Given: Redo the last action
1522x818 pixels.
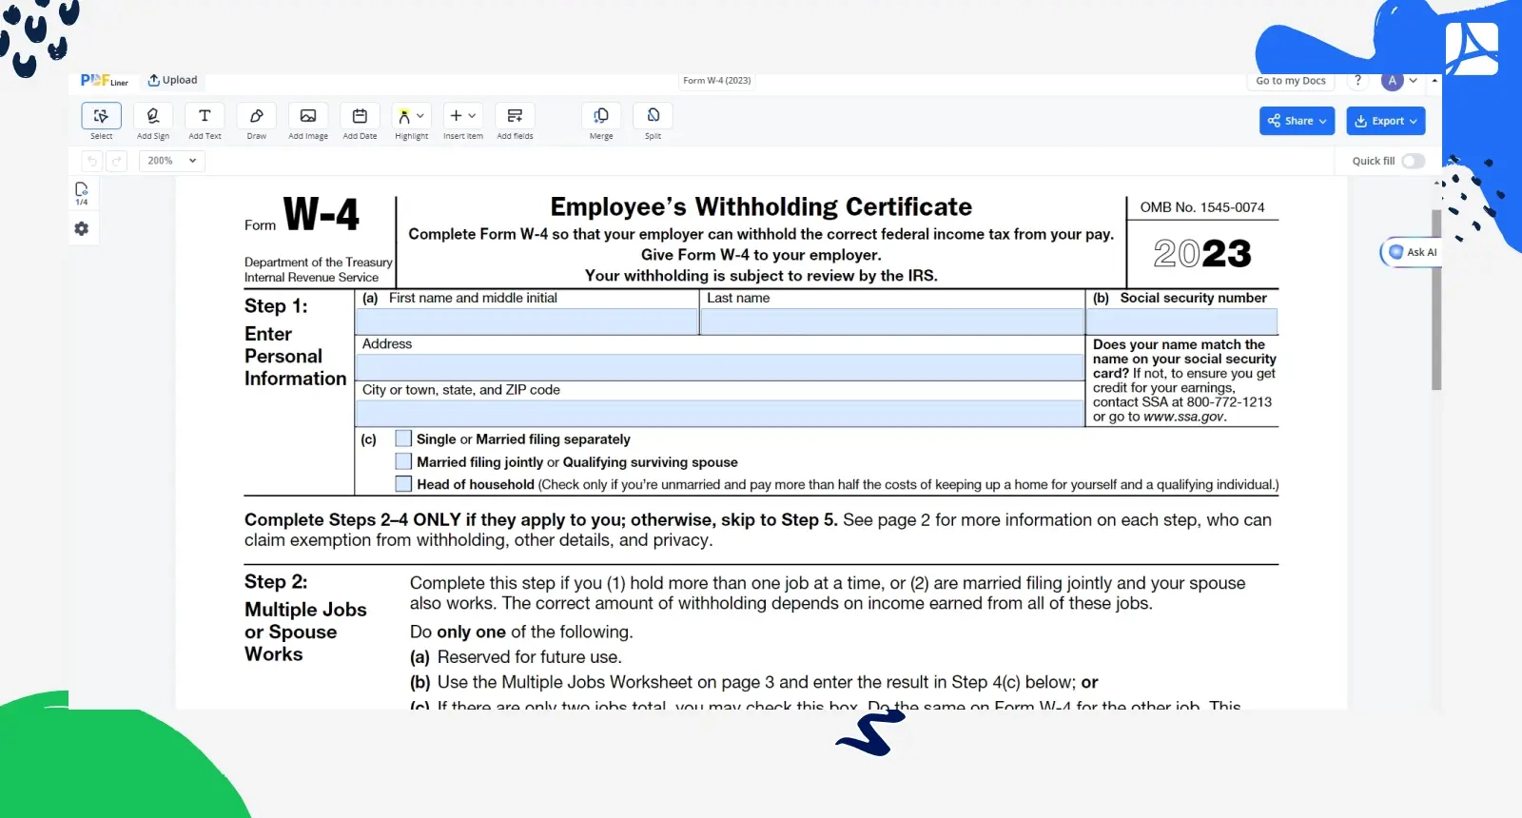Looking at the screenshot, I should [x=116, y=161].
